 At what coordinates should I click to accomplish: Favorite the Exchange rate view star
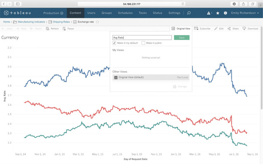pos(97,22)
